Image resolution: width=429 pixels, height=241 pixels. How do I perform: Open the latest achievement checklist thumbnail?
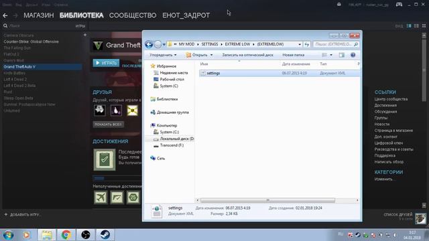[105, 159]
